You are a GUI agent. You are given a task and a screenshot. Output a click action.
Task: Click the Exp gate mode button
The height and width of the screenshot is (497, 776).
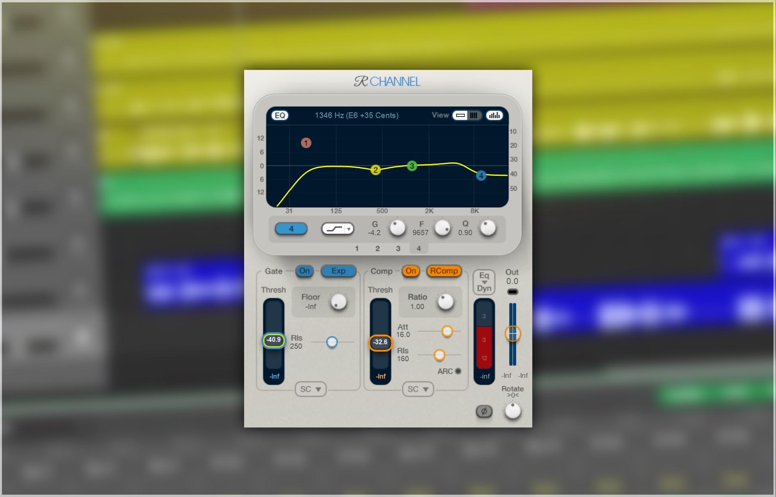point(338,271)
